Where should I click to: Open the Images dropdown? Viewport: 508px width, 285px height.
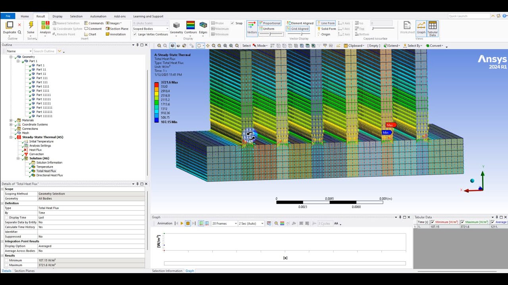(114, 23)
